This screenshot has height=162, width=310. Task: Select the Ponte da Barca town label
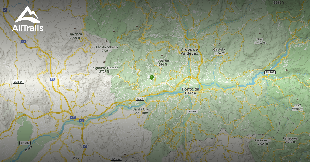point(191,91)
